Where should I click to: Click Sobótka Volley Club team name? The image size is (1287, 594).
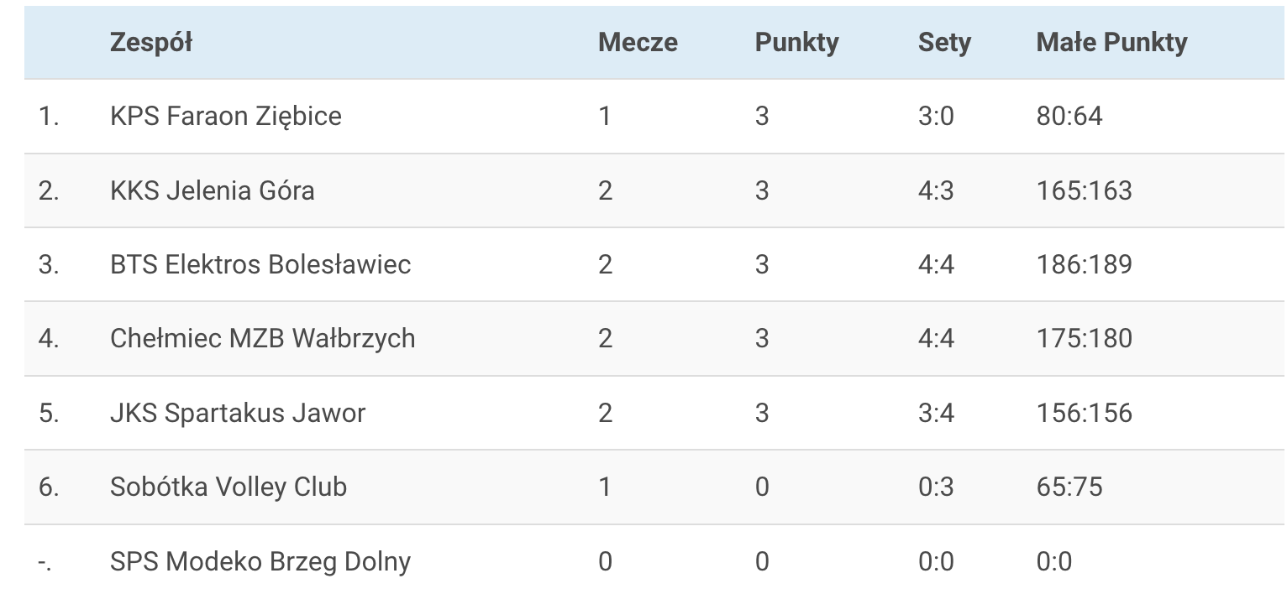229,487
